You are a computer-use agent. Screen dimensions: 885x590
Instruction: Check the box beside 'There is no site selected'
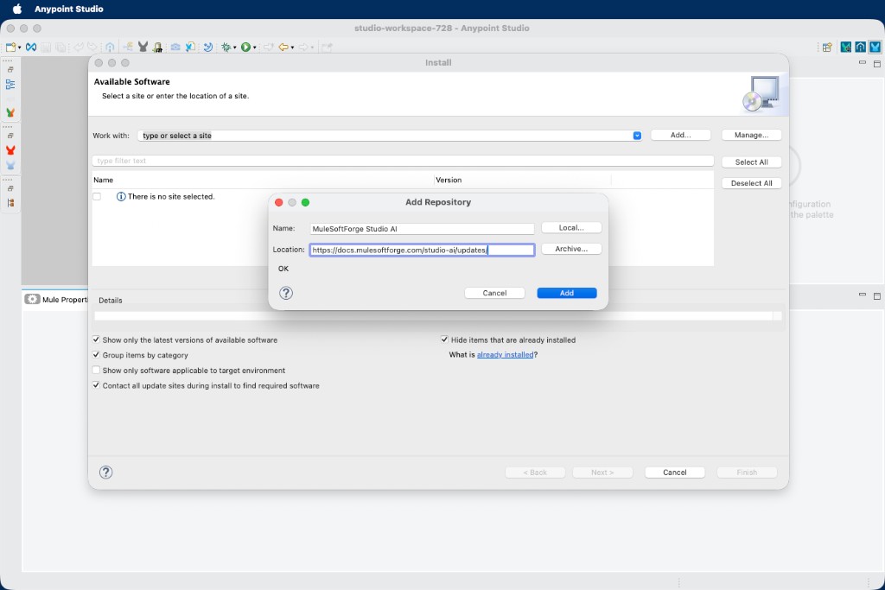click(x=97, y=196)
